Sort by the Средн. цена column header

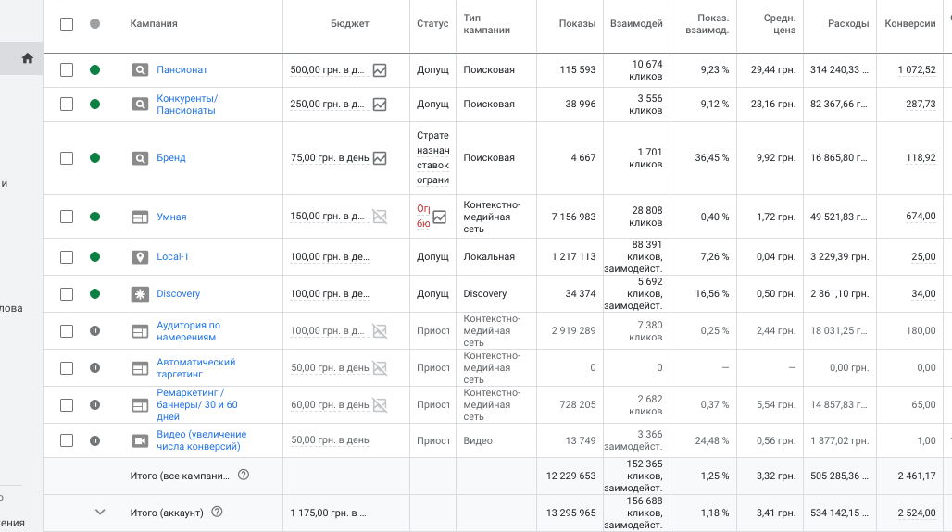pyautogui.click(x=780, y=24)
